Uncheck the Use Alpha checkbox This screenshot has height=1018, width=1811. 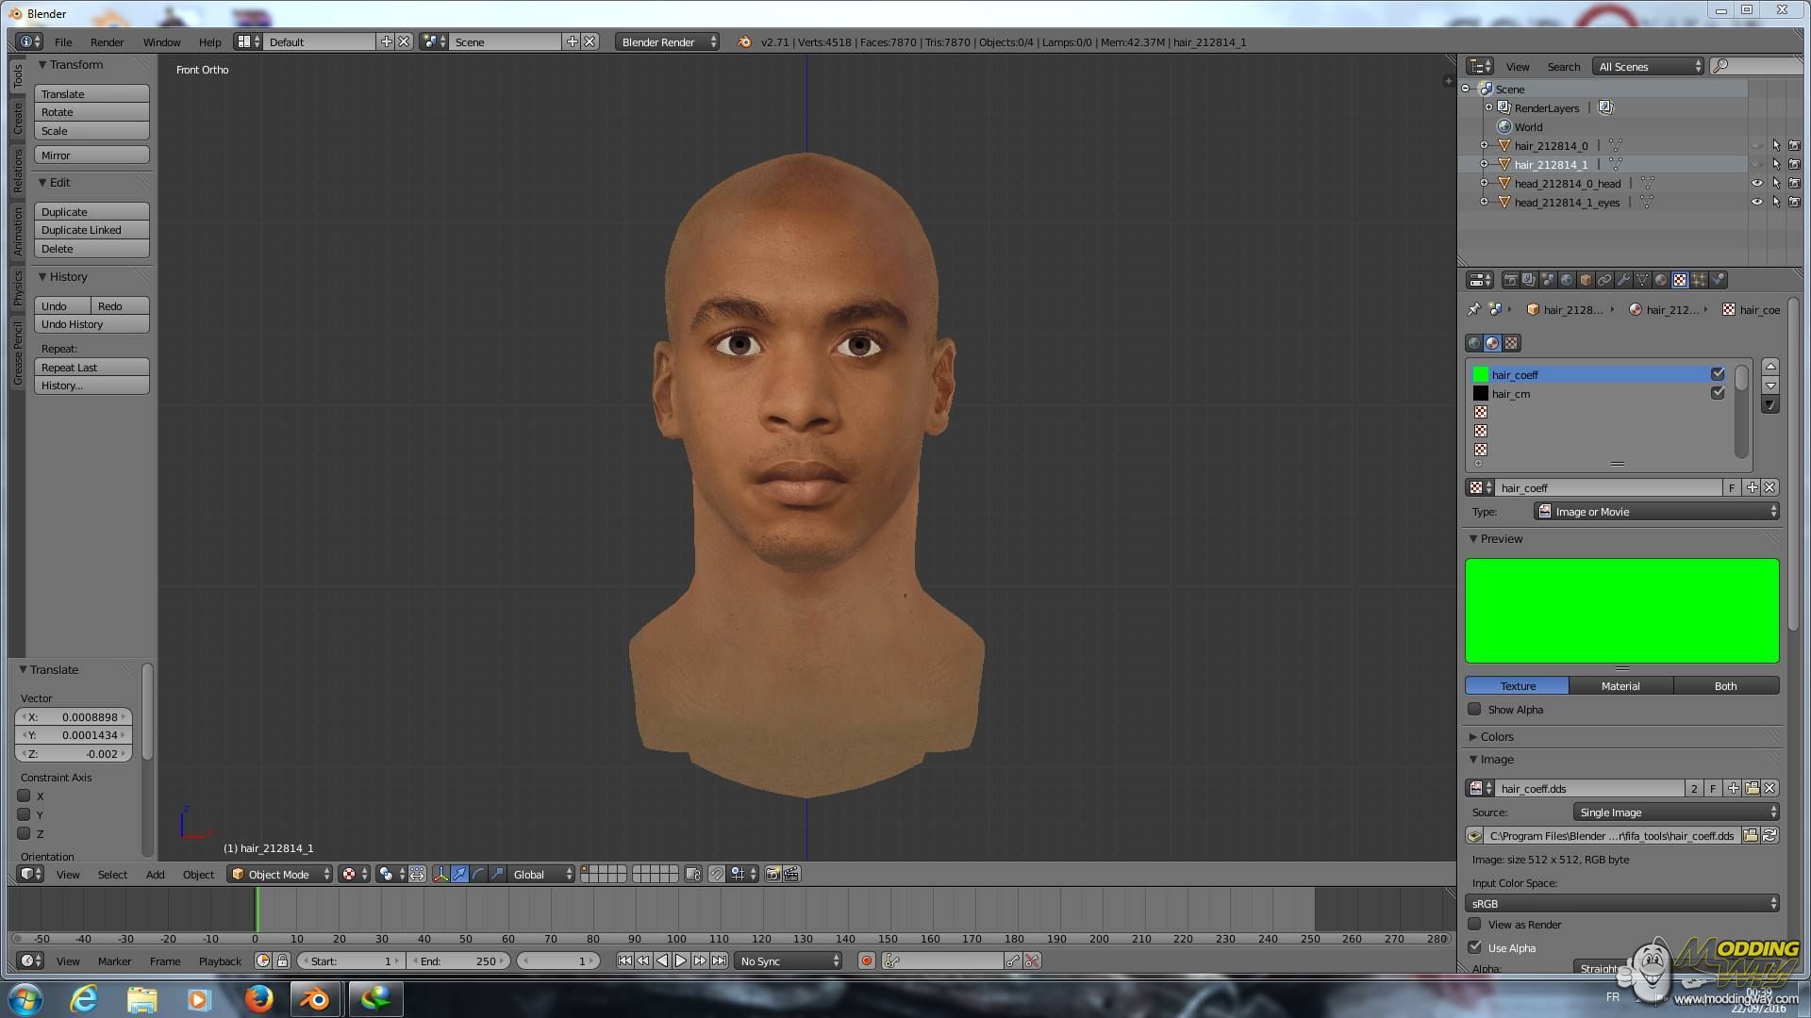click(1475, 947)
